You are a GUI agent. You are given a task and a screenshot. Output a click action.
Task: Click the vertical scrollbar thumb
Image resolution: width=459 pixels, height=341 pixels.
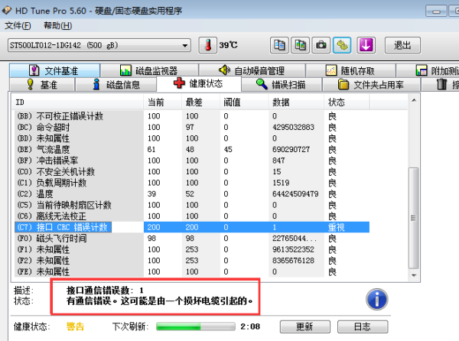(x=414, y=218)
